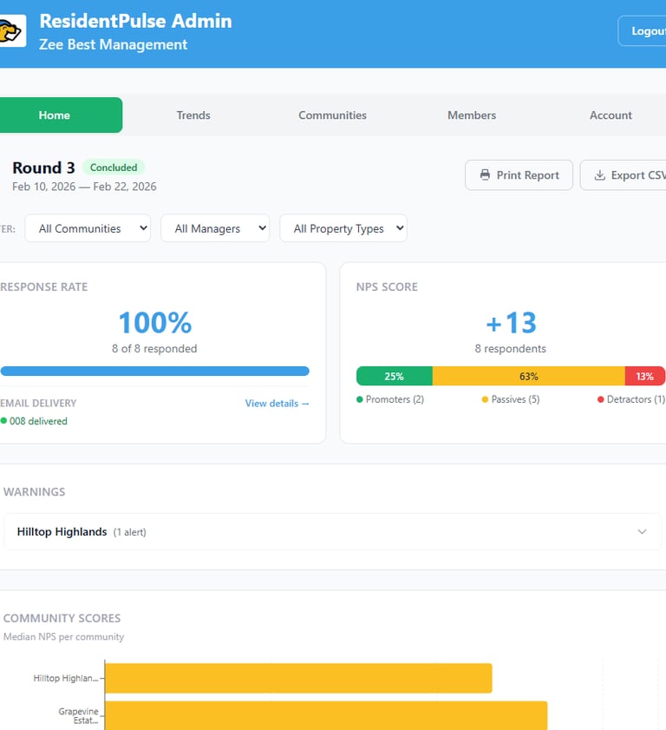Viewport: 666px width, 730px height.
Task: Click the printer icon in Print Report
Action: click(485, 175)
